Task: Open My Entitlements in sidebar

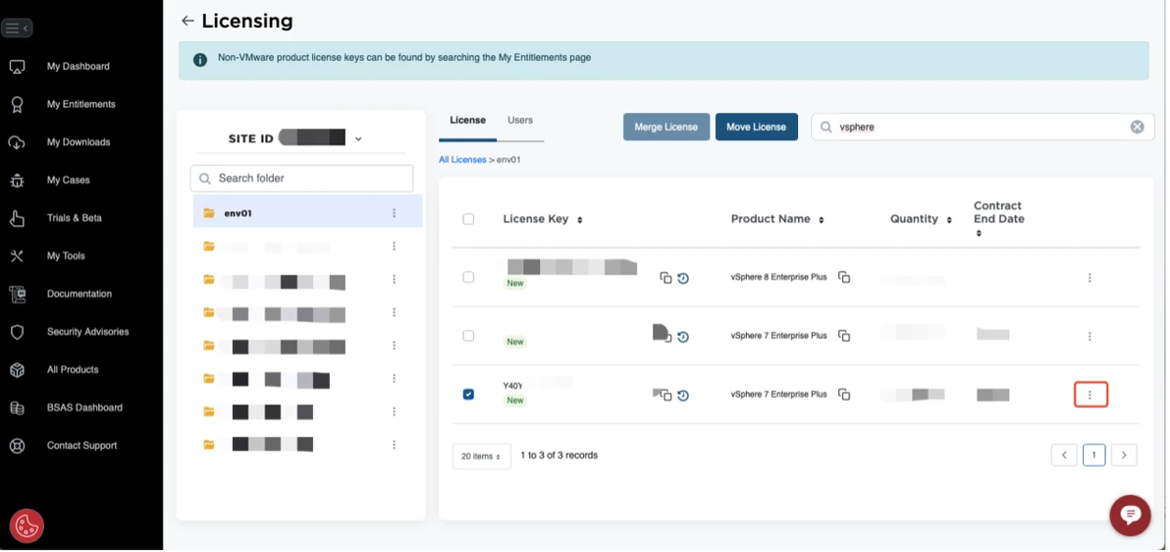Action: [80, 104]
